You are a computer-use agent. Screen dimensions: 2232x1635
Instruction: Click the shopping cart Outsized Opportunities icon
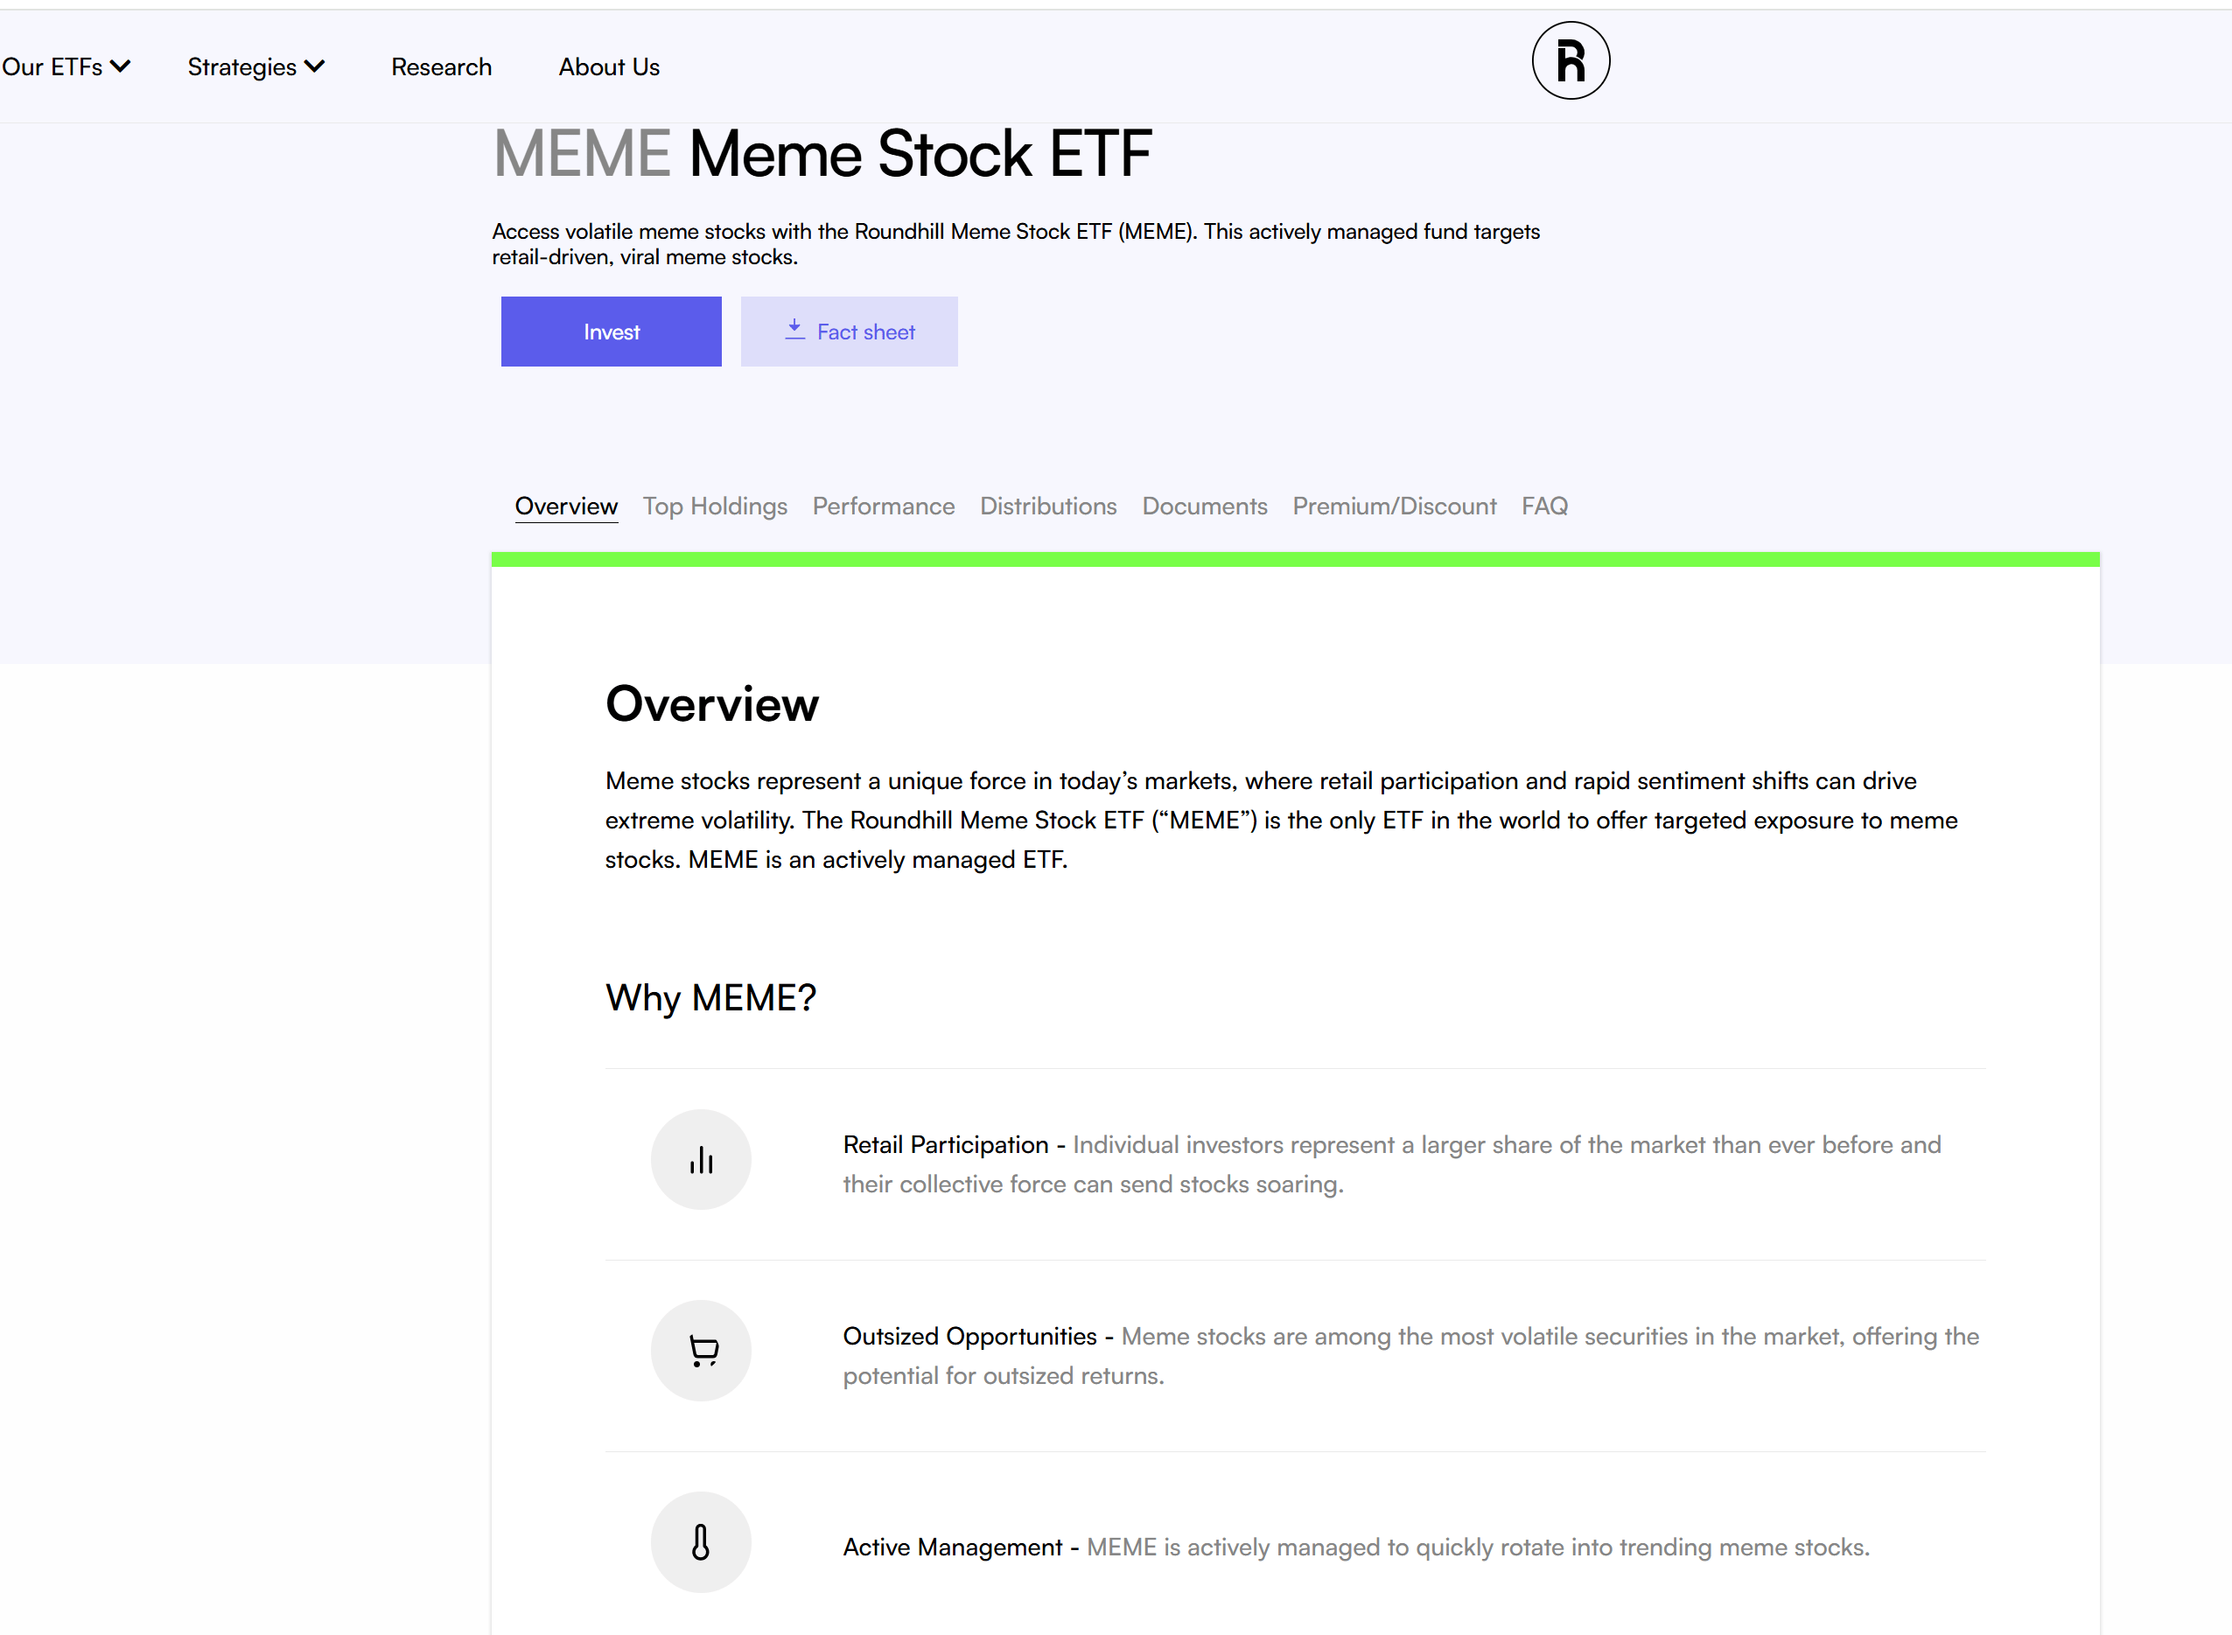(x=701, y=1351)
